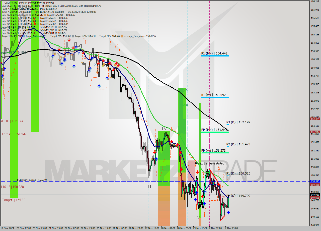Screen dimensions: 321x231
Task: Select the 151.350 price axis value
Action: [x=315, y=150]
